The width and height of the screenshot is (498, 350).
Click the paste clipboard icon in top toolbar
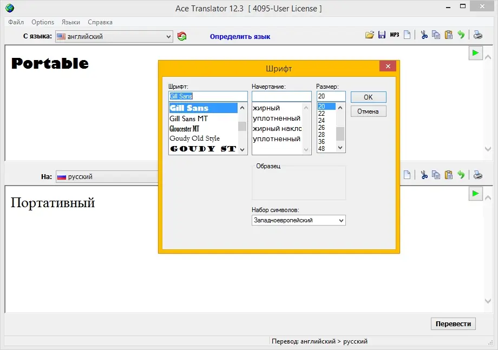pyautogui.click(x=448, y=35)
